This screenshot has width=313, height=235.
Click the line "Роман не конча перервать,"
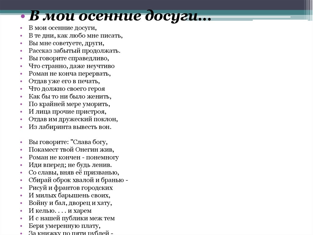click(69, 74)
